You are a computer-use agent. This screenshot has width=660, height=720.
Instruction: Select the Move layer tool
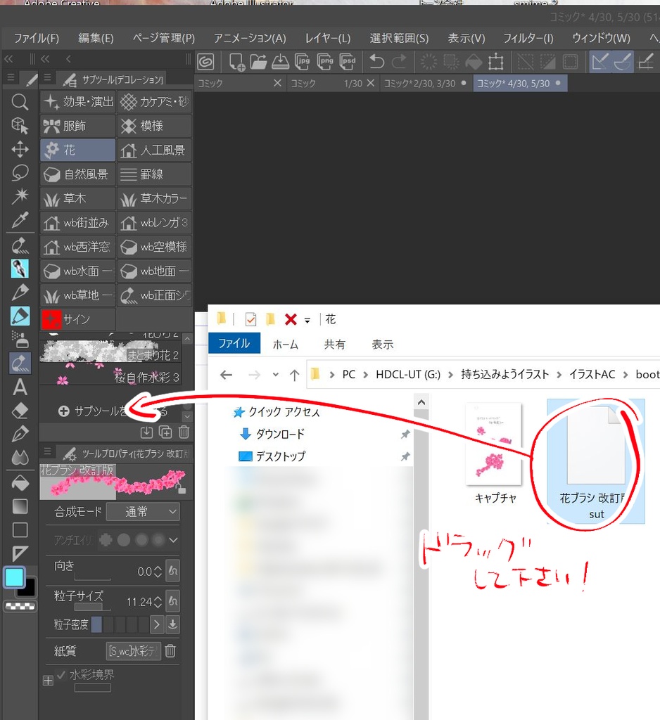(20, 149)
